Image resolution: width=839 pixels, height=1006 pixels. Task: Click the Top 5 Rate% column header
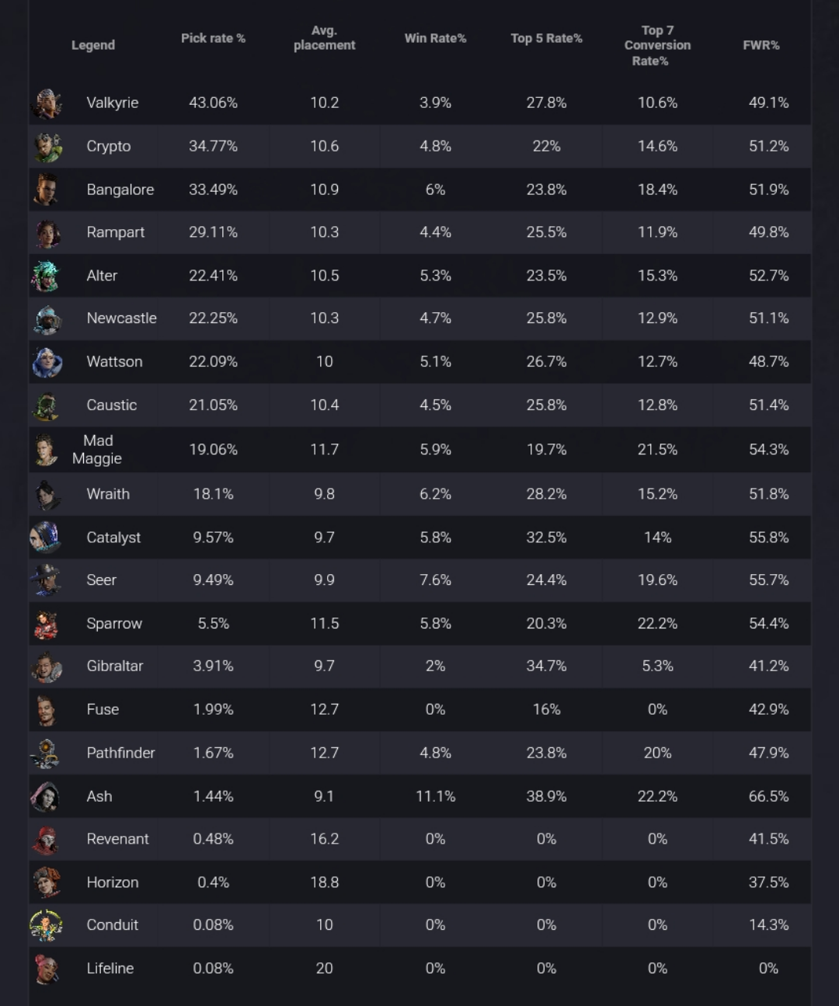pyautogui.click(x=546, y=38)
